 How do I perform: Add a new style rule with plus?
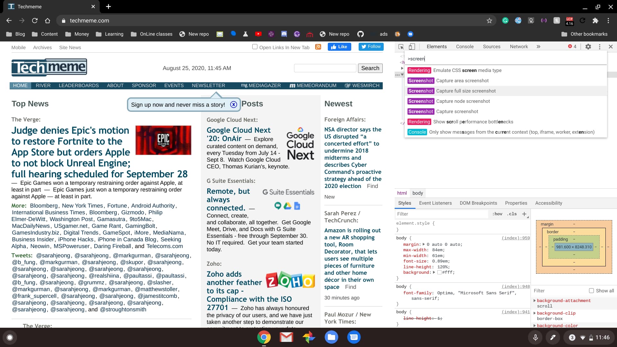(x=524, y=214)
